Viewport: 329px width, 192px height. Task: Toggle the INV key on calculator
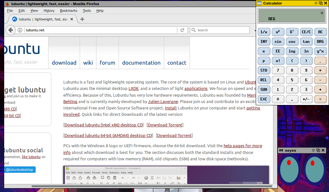(x=264, y=42)
